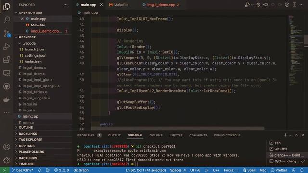The image size is (308, 173).
Task: Show additional activity bar views
Action: click(6, 113)
